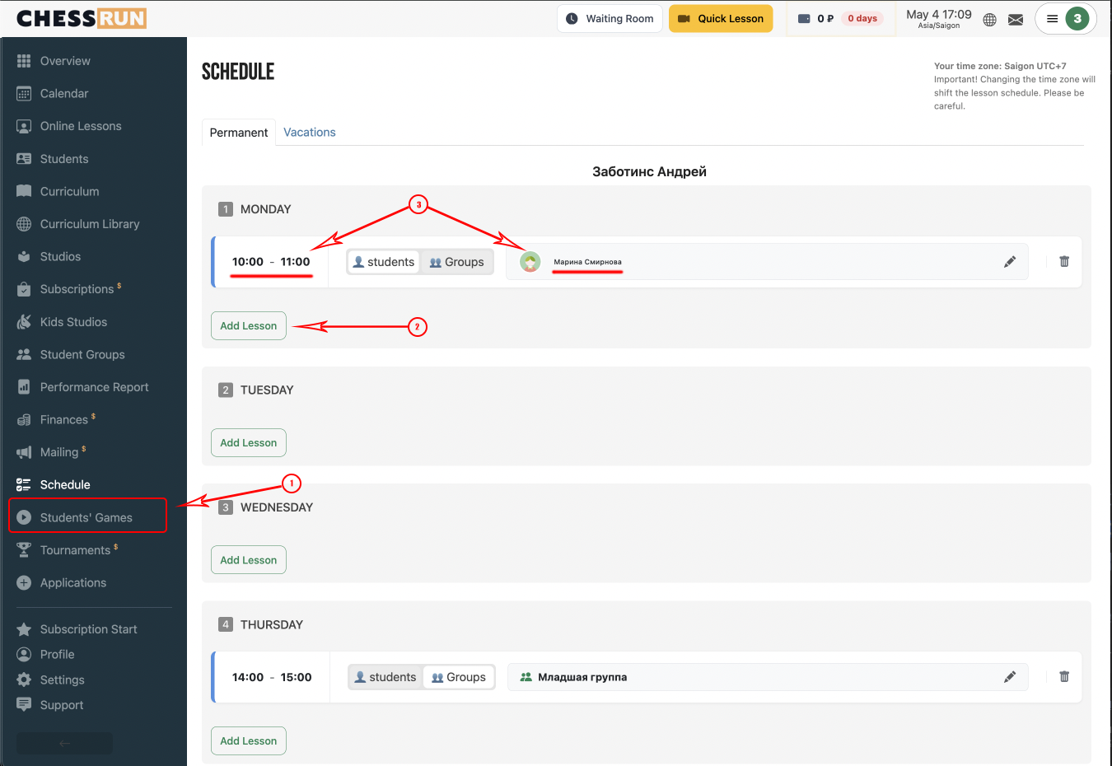Screen dimensions: 1112x766
Task: Click the May 4 17:09 date display
Action: (939, 15)
